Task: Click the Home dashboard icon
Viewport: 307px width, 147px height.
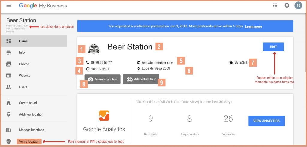Action: point(9,41)
